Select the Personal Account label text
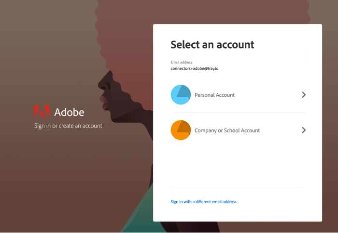This screenshot has height=233, width=338. [214, 95]
